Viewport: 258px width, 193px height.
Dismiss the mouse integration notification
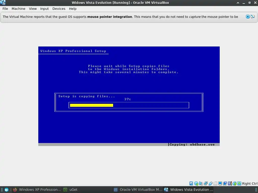click(x=248, y=17)
